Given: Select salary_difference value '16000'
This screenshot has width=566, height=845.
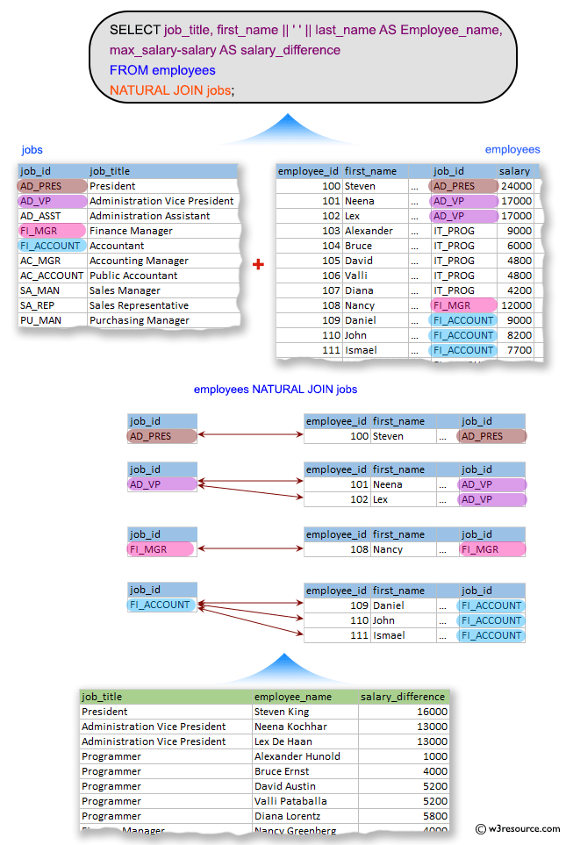Looking at the screenshot, I should click(403, 712).
